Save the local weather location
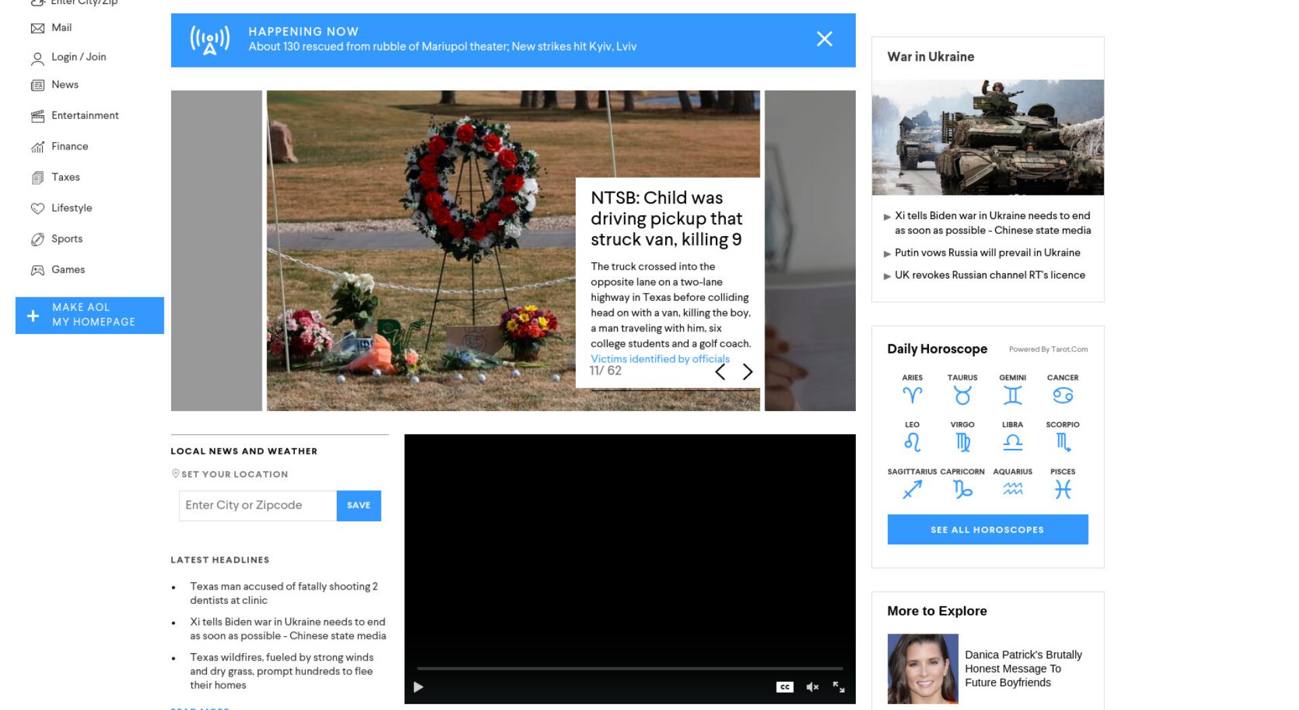The image size is (1299, 710). pos(359,506)
